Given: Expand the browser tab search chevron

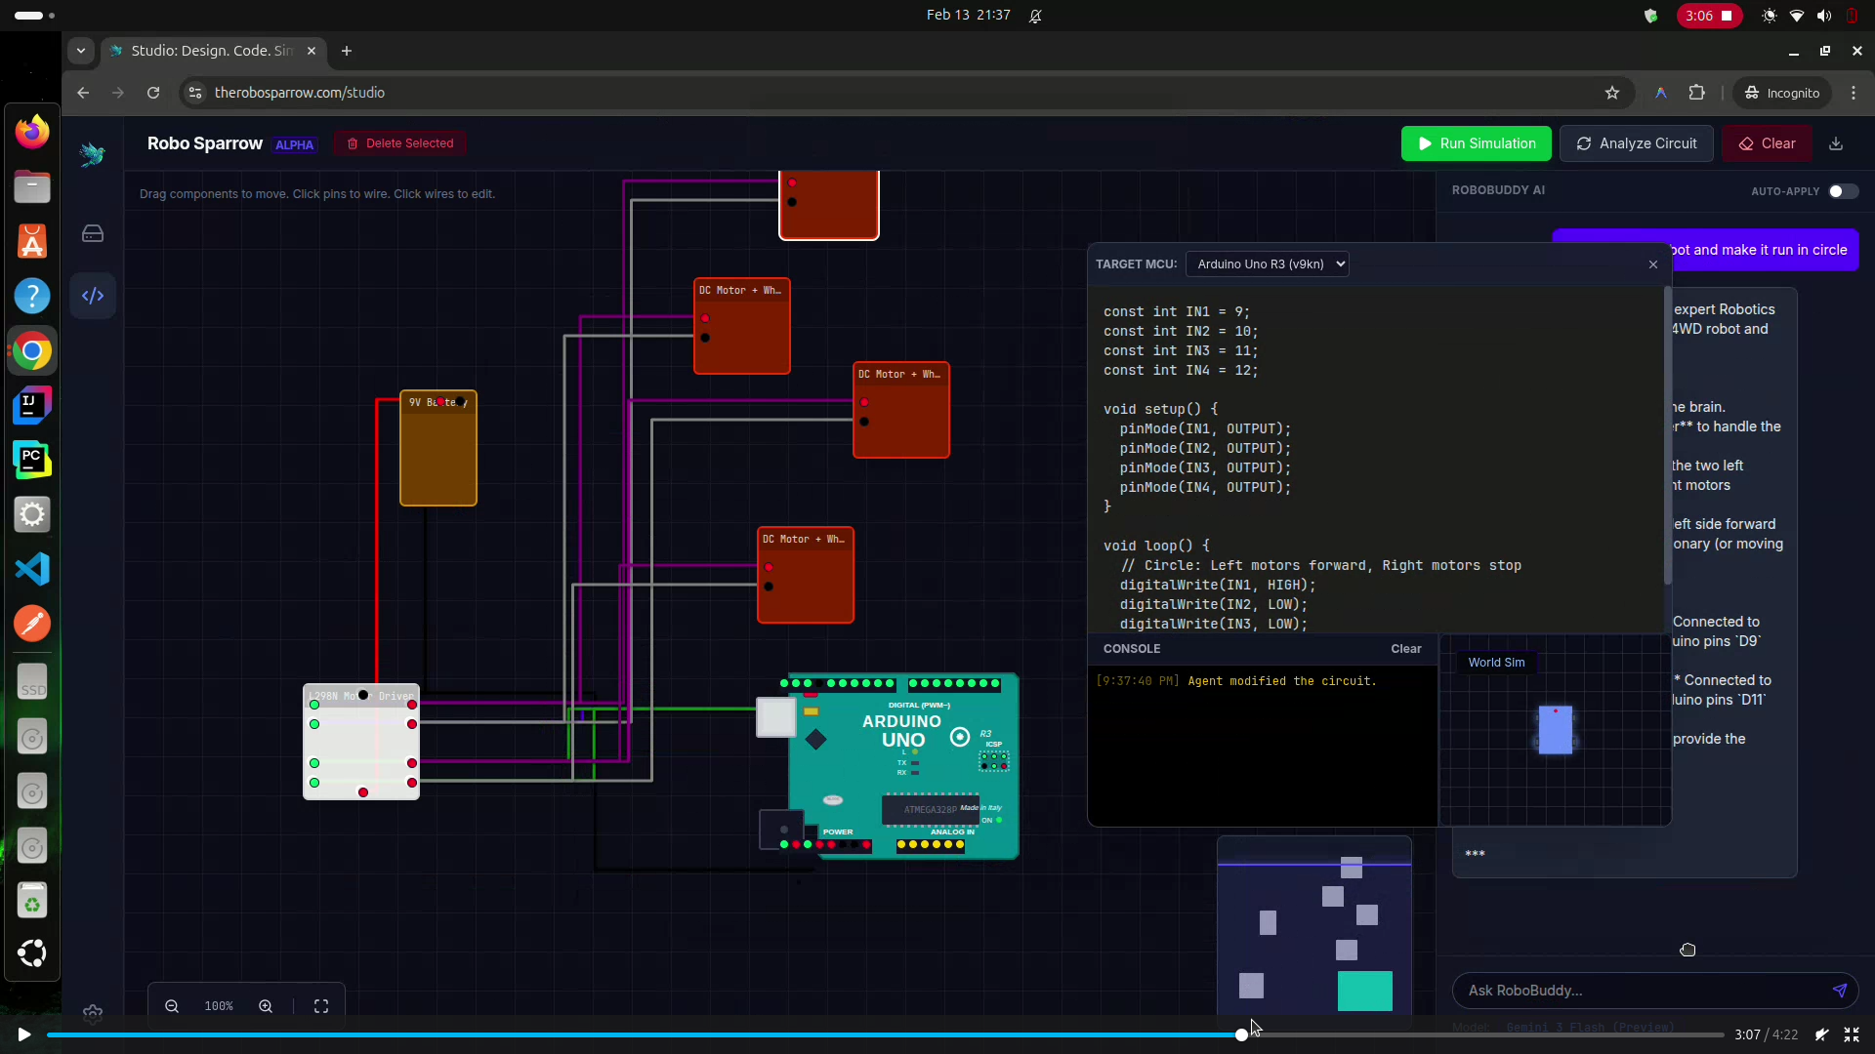Looking at the screenshot, I should [81, 51].
